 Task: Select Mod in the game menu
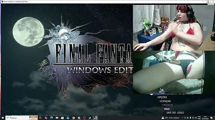[x=167, y=109]
